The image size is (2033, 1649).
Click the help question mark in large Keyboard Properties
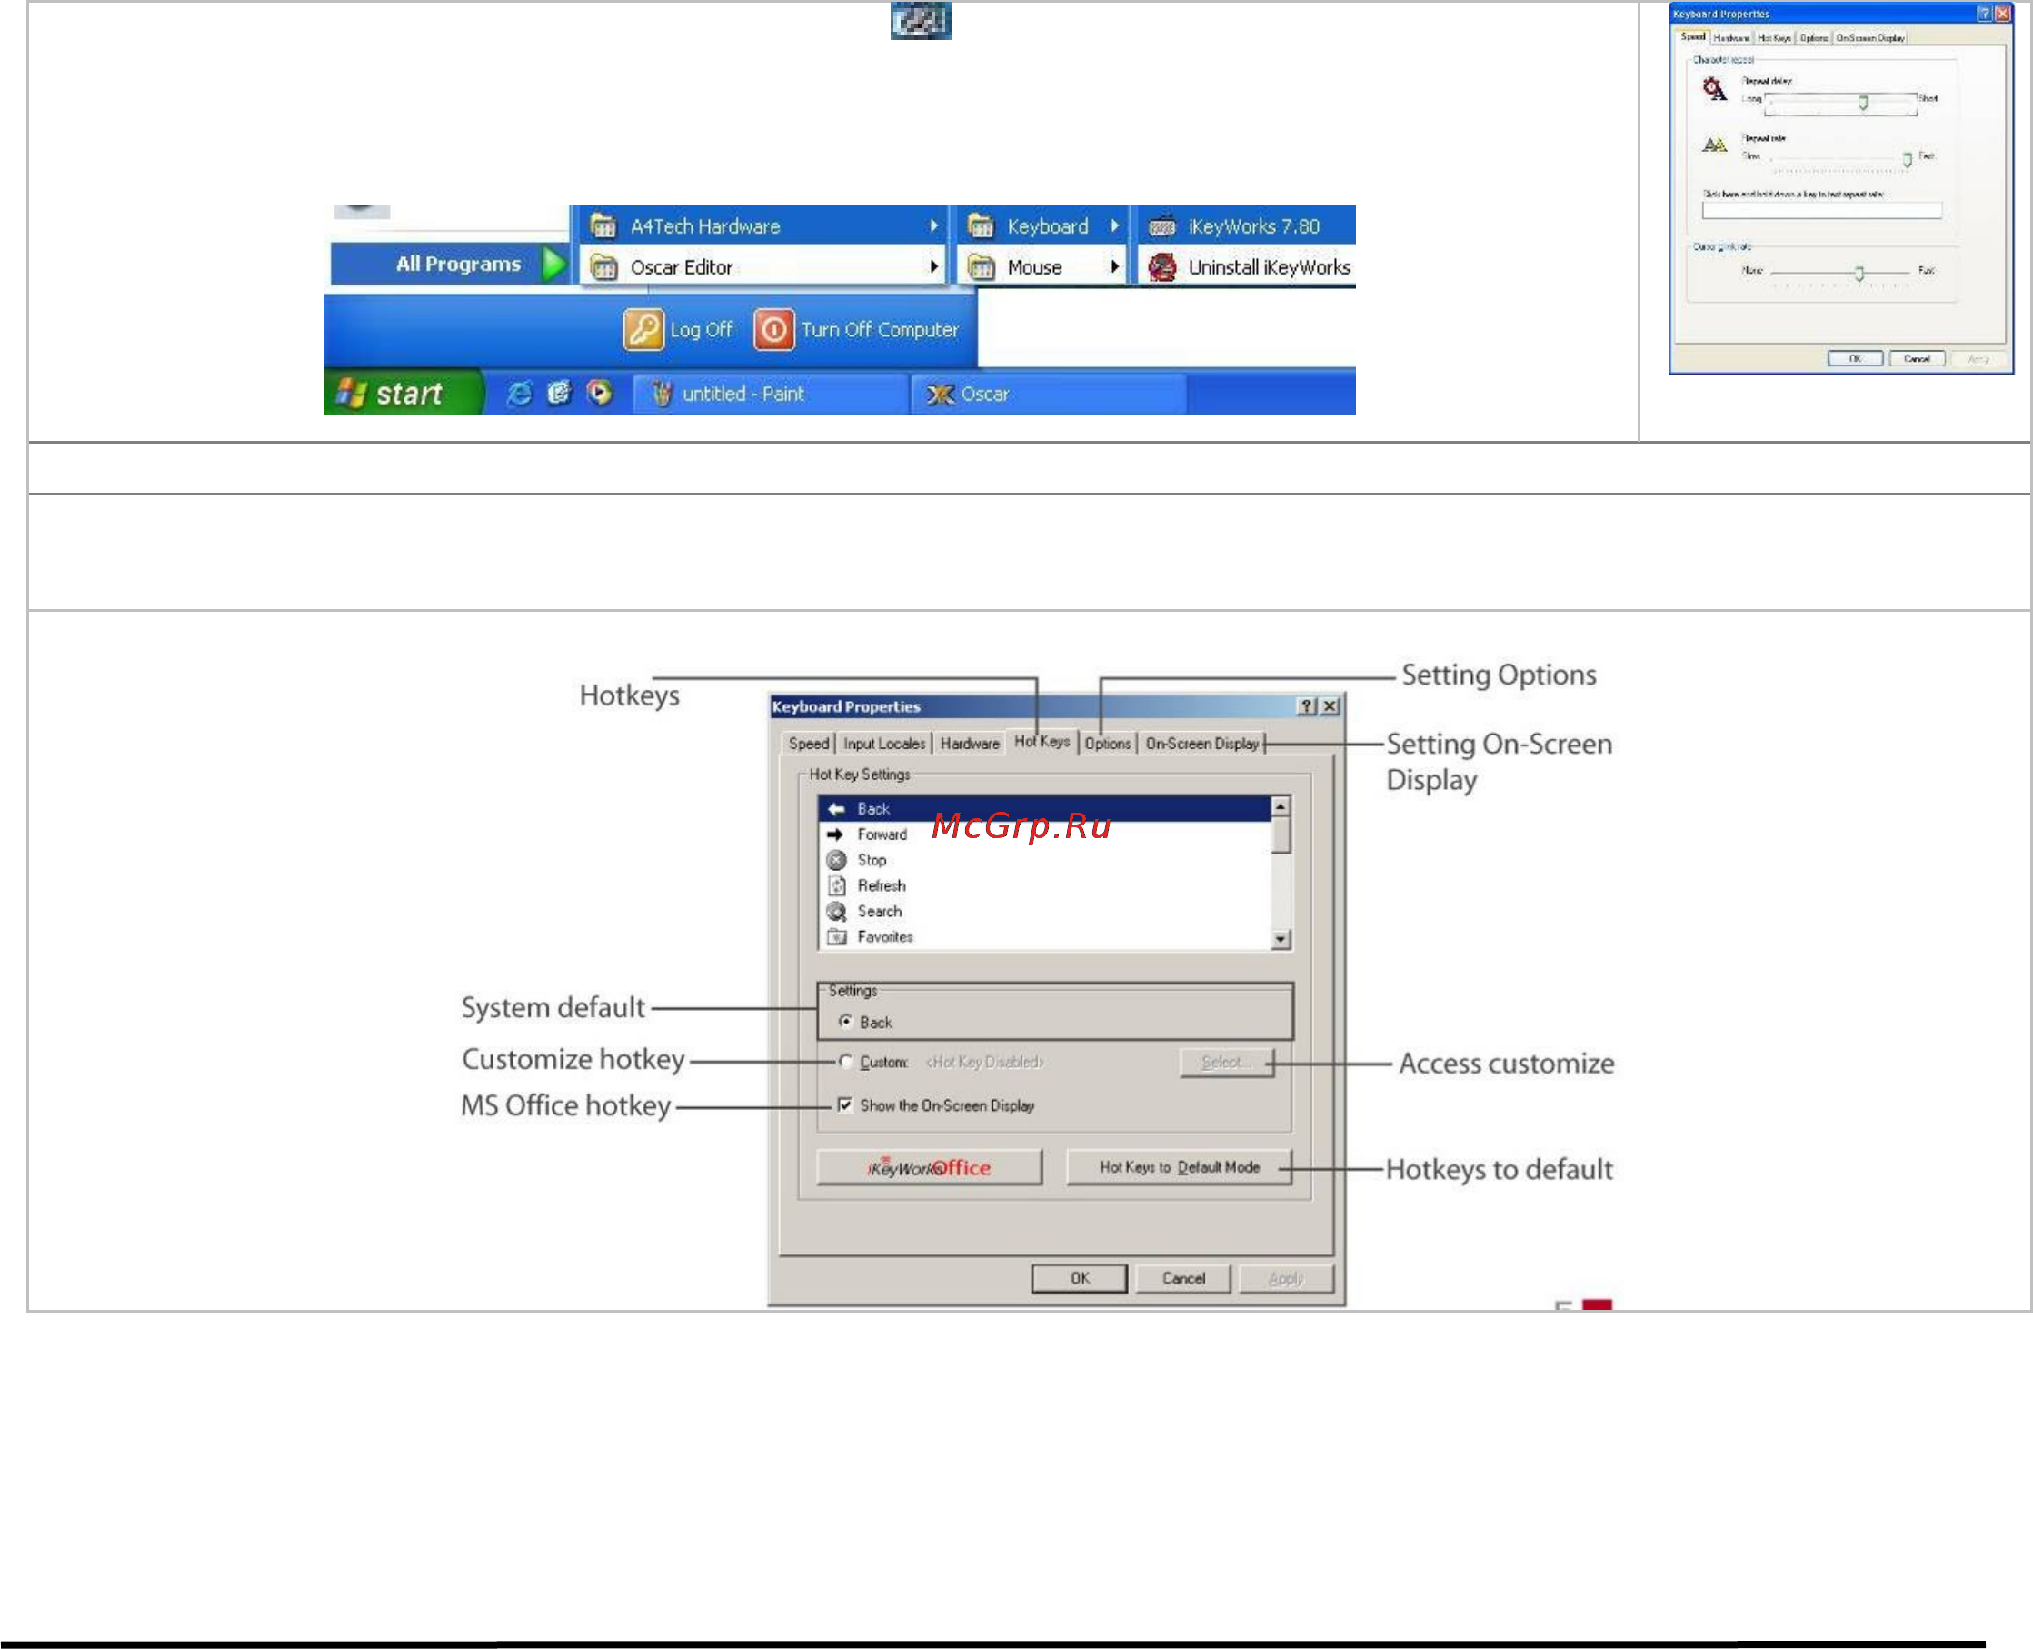1307,705
